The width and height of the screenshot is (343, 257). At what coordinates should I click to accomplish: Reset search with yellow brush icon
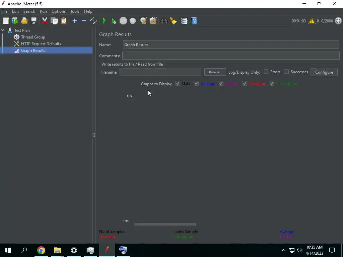tap(173, 21)
